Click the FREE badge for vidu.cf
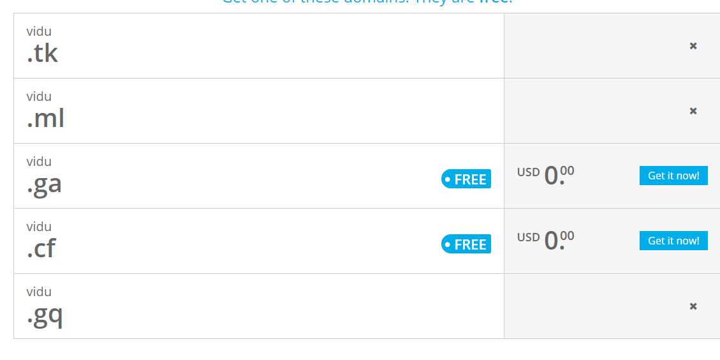This screenshot has height=360, width=720. [466, 244]
